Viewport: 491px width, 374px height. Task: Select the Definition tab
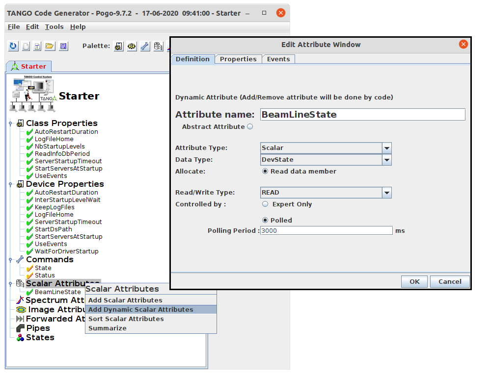(192, 59)
